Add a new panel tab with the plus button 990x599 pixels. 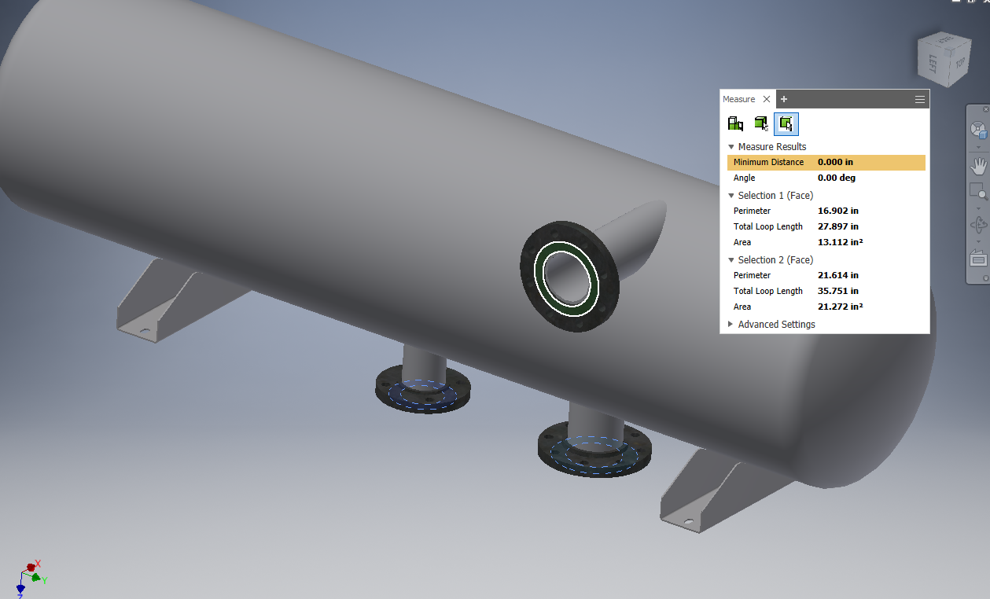(x=783, y=99)
